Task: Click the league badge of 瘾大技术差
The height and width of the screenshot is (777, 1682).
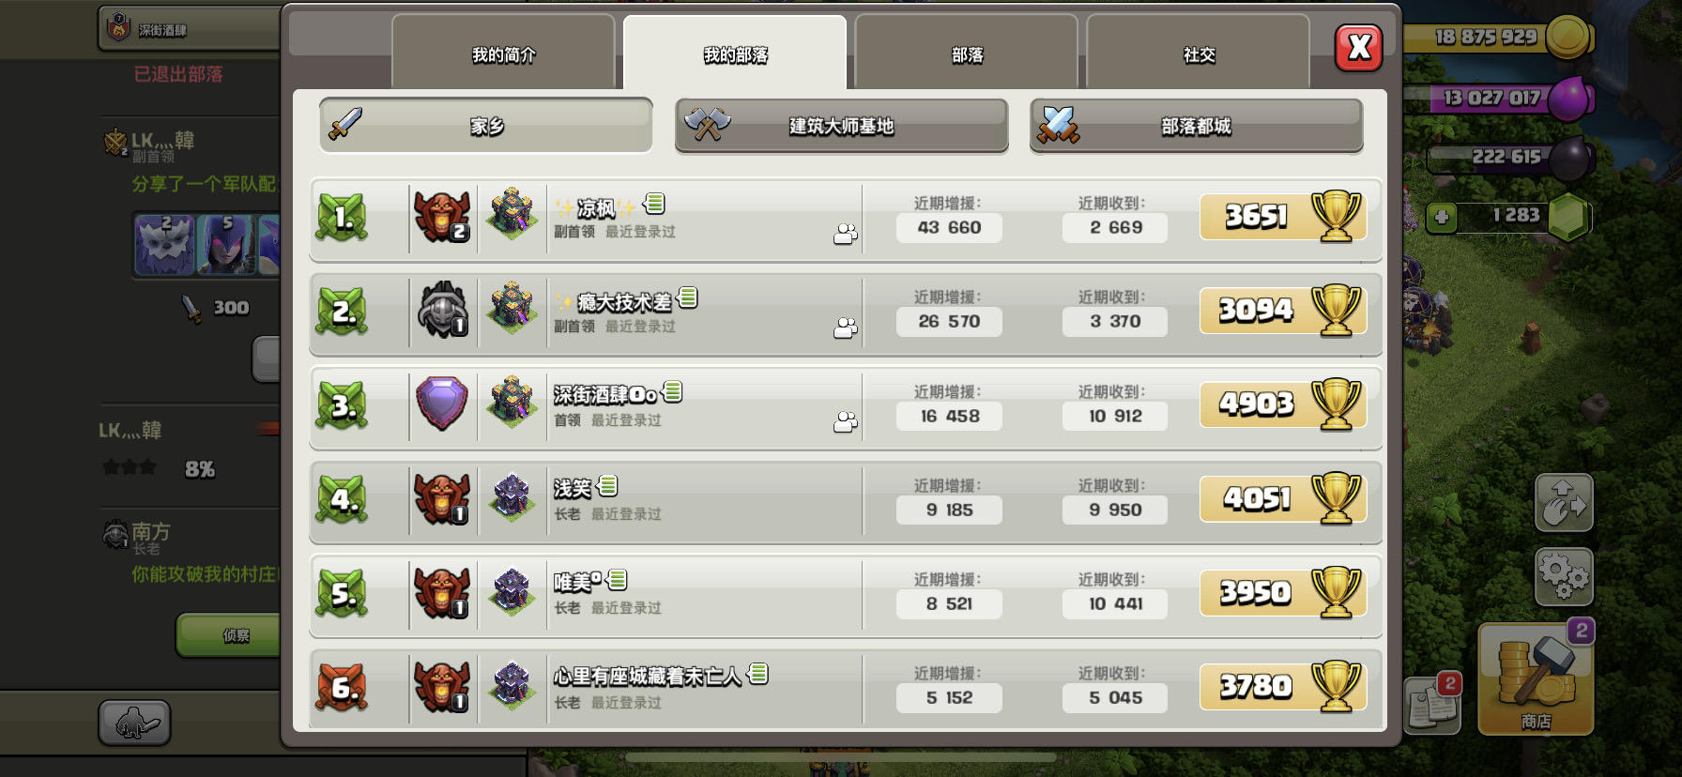Action: point(442,310)
